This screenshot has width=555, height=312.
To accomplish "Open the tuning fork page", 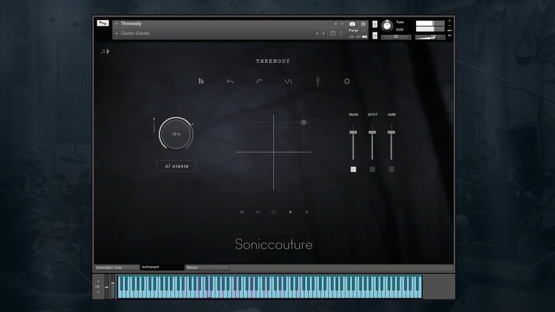I will pos(317,81).
